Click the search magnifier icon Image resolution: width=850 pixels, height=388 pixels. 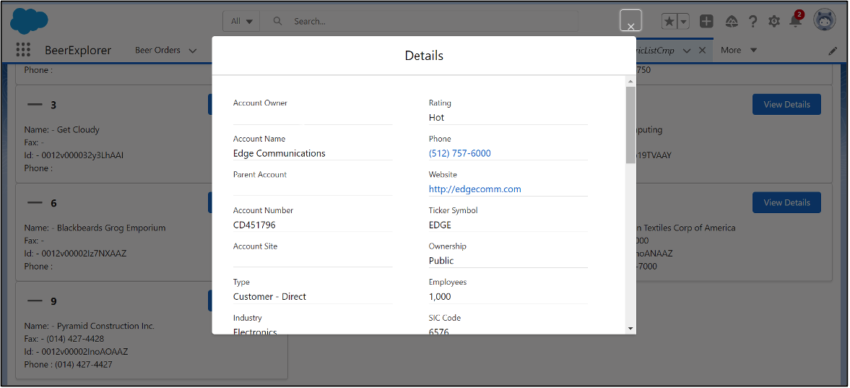(277, 21)
